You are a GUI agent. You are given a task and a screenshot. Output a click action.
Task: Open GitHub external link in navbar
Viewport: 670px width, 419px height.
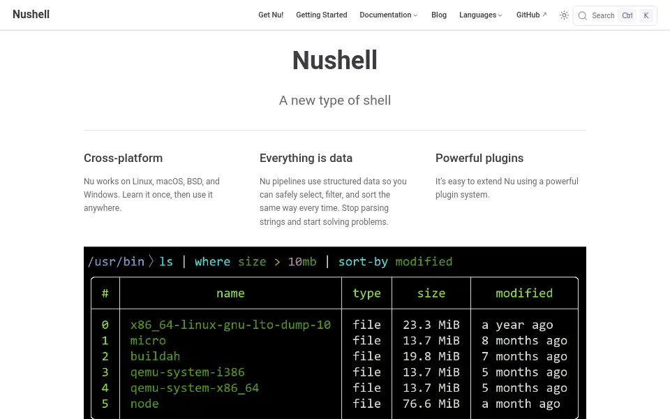click(532, 15)
